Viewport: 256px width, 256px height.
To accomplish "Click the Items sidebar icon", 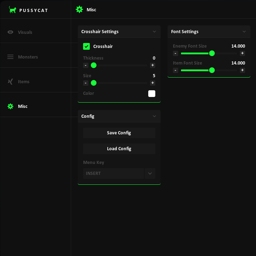I will (11, 81).
